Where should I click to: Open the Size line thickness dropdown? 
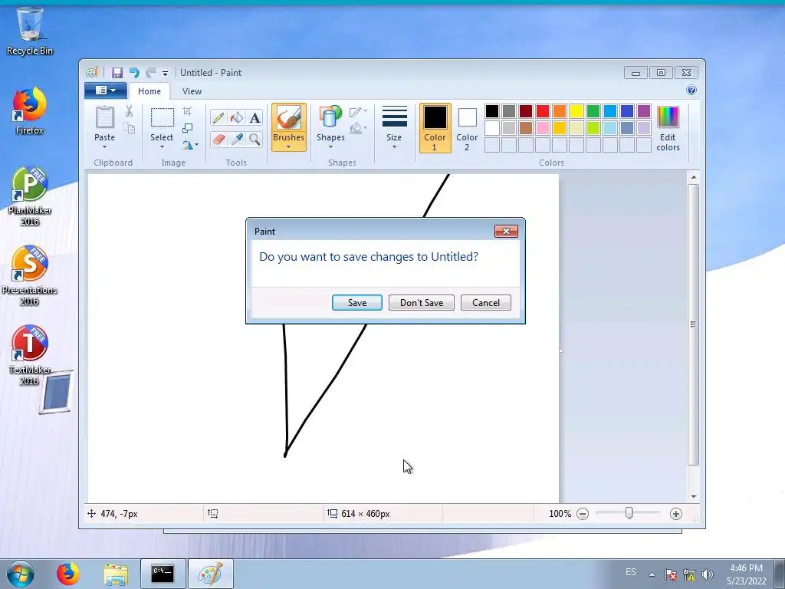click(x=394, y=128)
